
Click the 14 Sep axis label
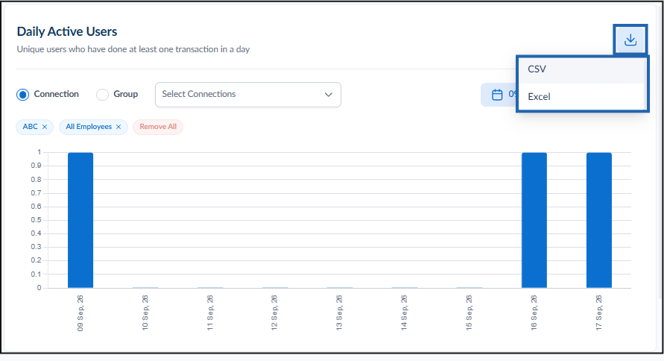click(404, 313)
